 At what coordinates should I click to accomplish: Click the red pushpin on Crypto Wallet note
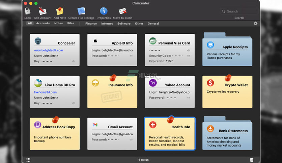click(x=228, y=78)
